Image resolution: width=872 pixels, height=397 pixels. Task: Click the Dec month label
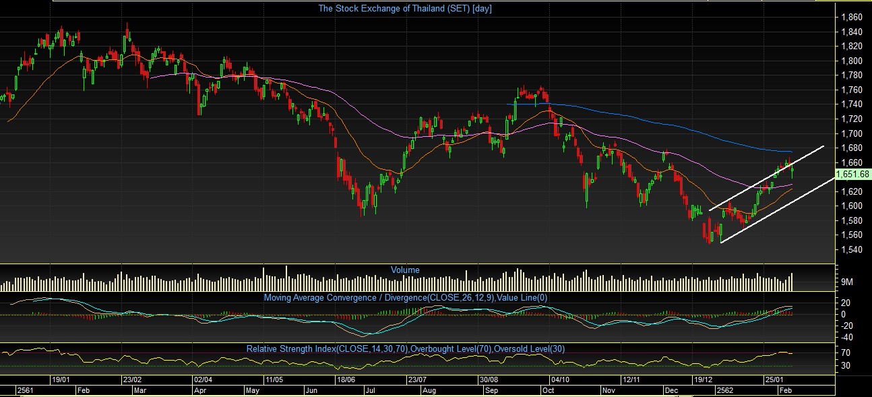click(x=671, y=390)
